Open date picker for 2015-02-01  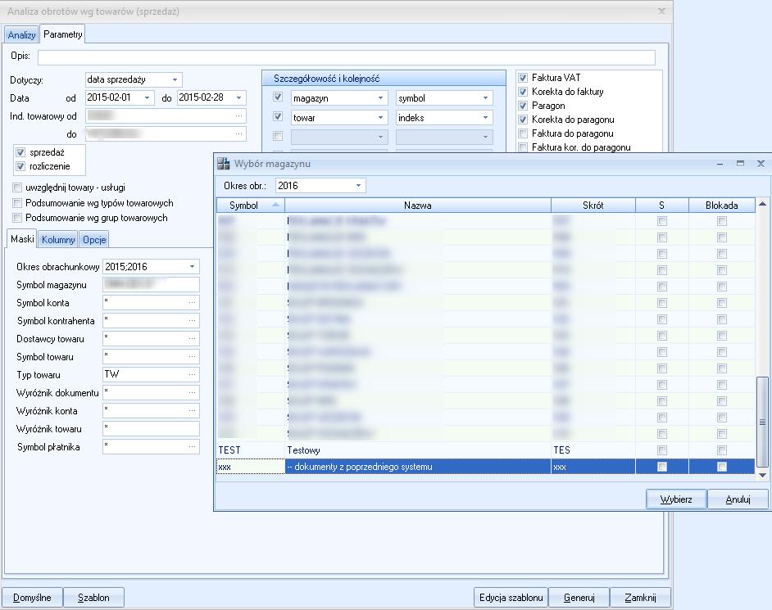point(147,98)
